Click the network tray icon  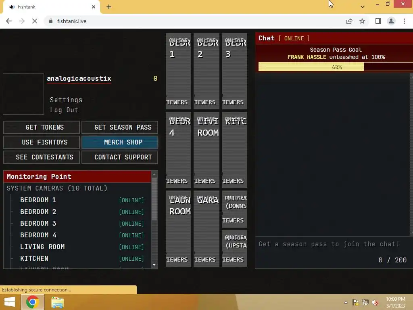pyautogui.click(x=365, y=302)
